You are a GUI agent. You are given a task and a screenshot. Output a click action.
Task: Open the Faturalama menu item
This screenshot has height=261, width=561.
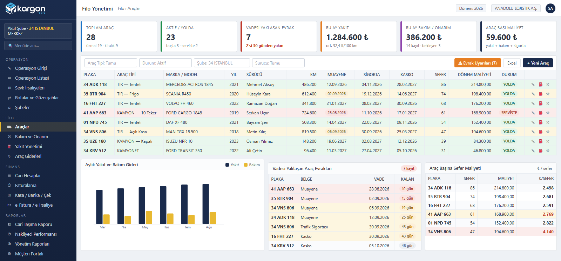(x=38, y=186)
